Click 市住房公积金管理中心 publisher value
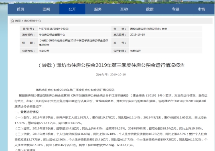The width and height of the screenshot is (215, 151). pos(52,34)
